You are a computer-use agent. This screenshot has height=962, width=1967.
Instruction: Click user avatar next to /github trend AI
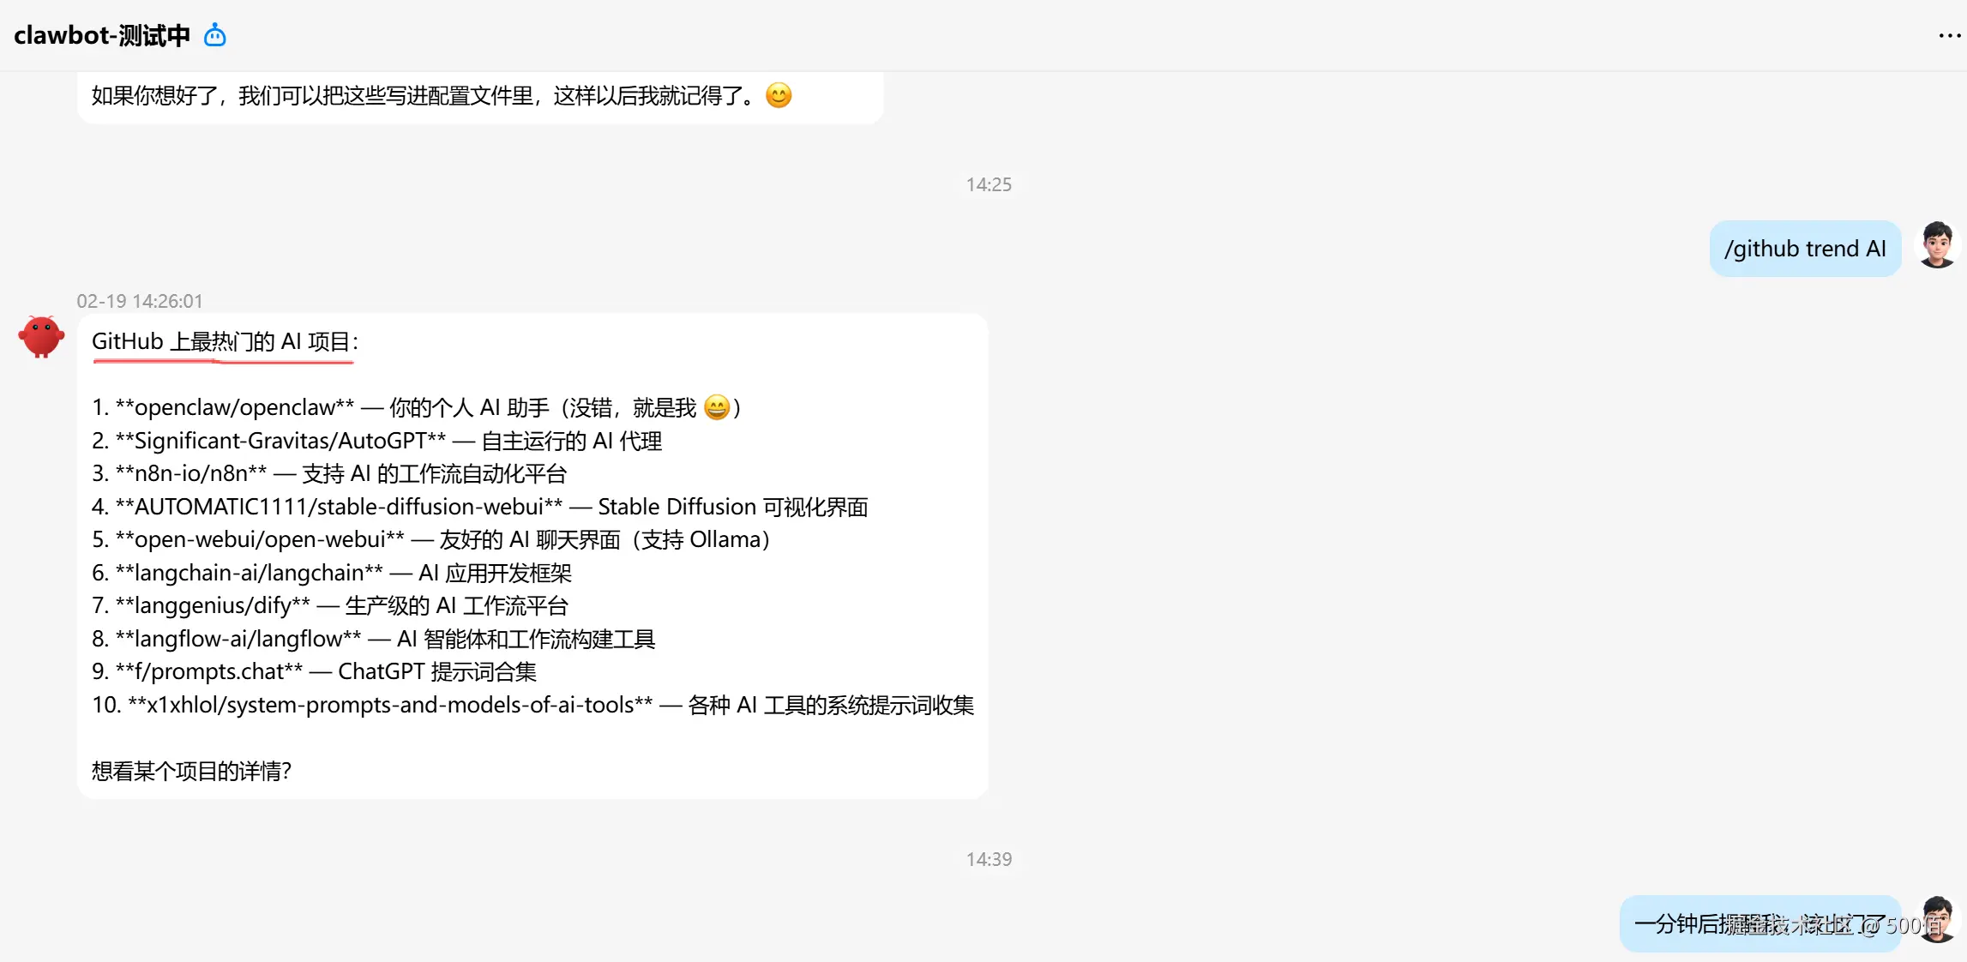pyautogui.click(x=1936, y=246)
